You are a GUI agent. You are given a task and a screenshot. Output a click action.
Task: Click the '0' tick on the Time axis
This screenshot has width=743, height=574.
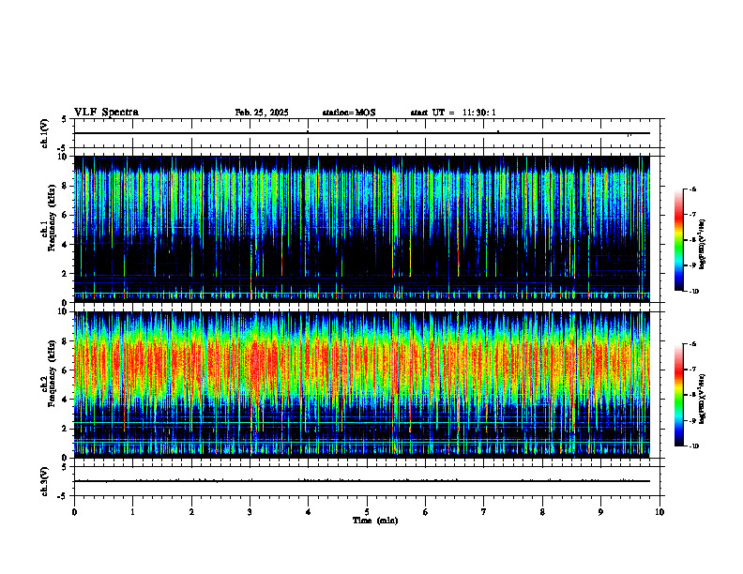coord(74,512)
